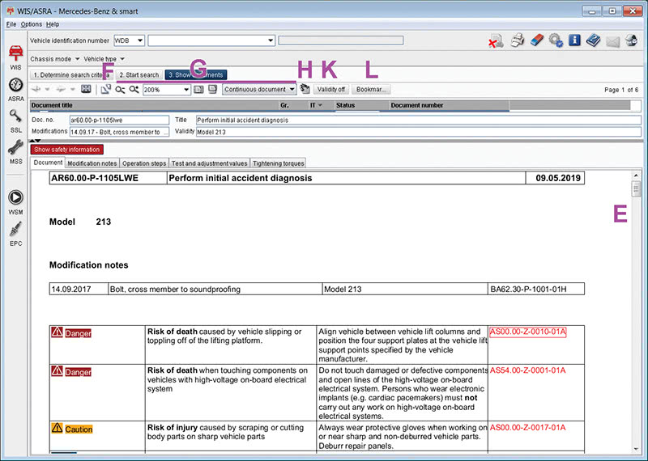Open the EPC spark plug module
648x461 pixels.
15,234
